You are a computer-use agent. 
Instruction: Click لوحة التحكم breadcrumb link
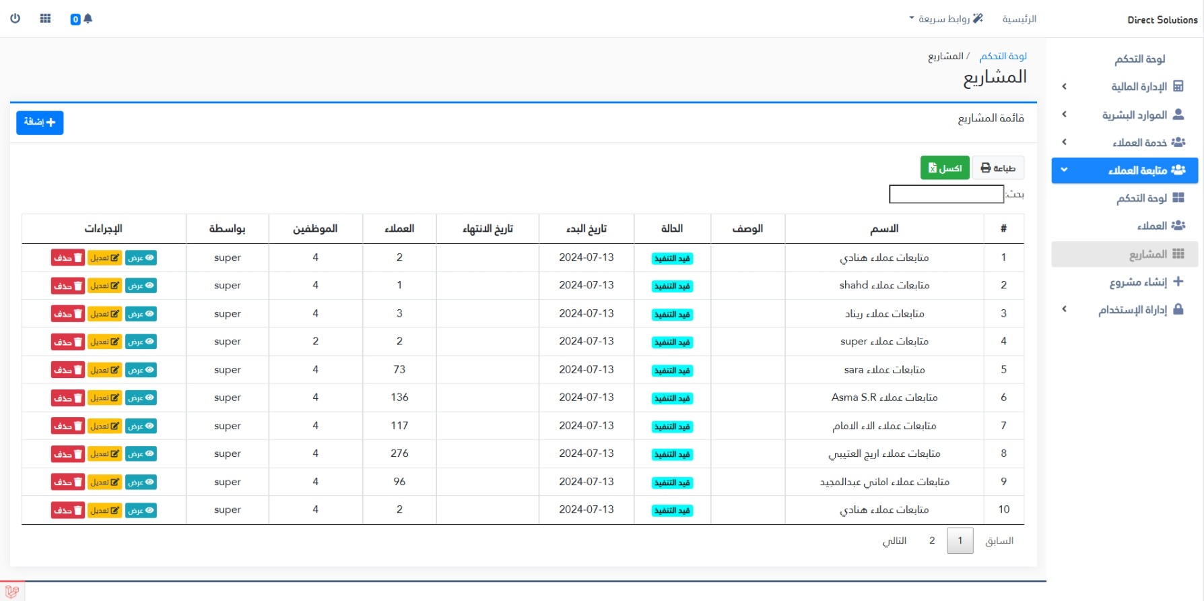click(1003, 56)
